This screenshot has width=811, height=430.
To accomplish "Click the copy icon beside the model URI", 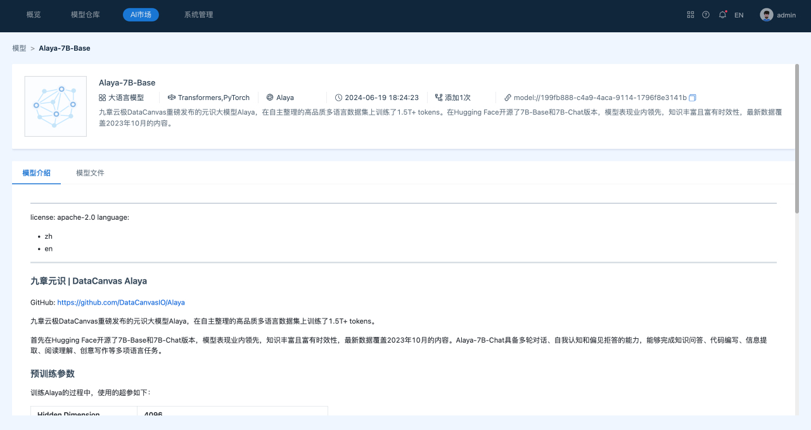I will (693, 98).
